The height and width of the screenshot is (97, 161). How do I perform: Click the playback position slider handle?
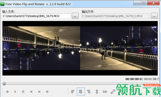(x=4, y=83)
